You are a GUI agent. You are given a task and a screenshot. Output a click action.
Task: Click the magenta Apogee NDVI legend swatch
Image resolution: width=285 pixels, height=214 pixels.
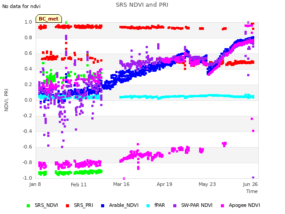(x=222, y=206)
